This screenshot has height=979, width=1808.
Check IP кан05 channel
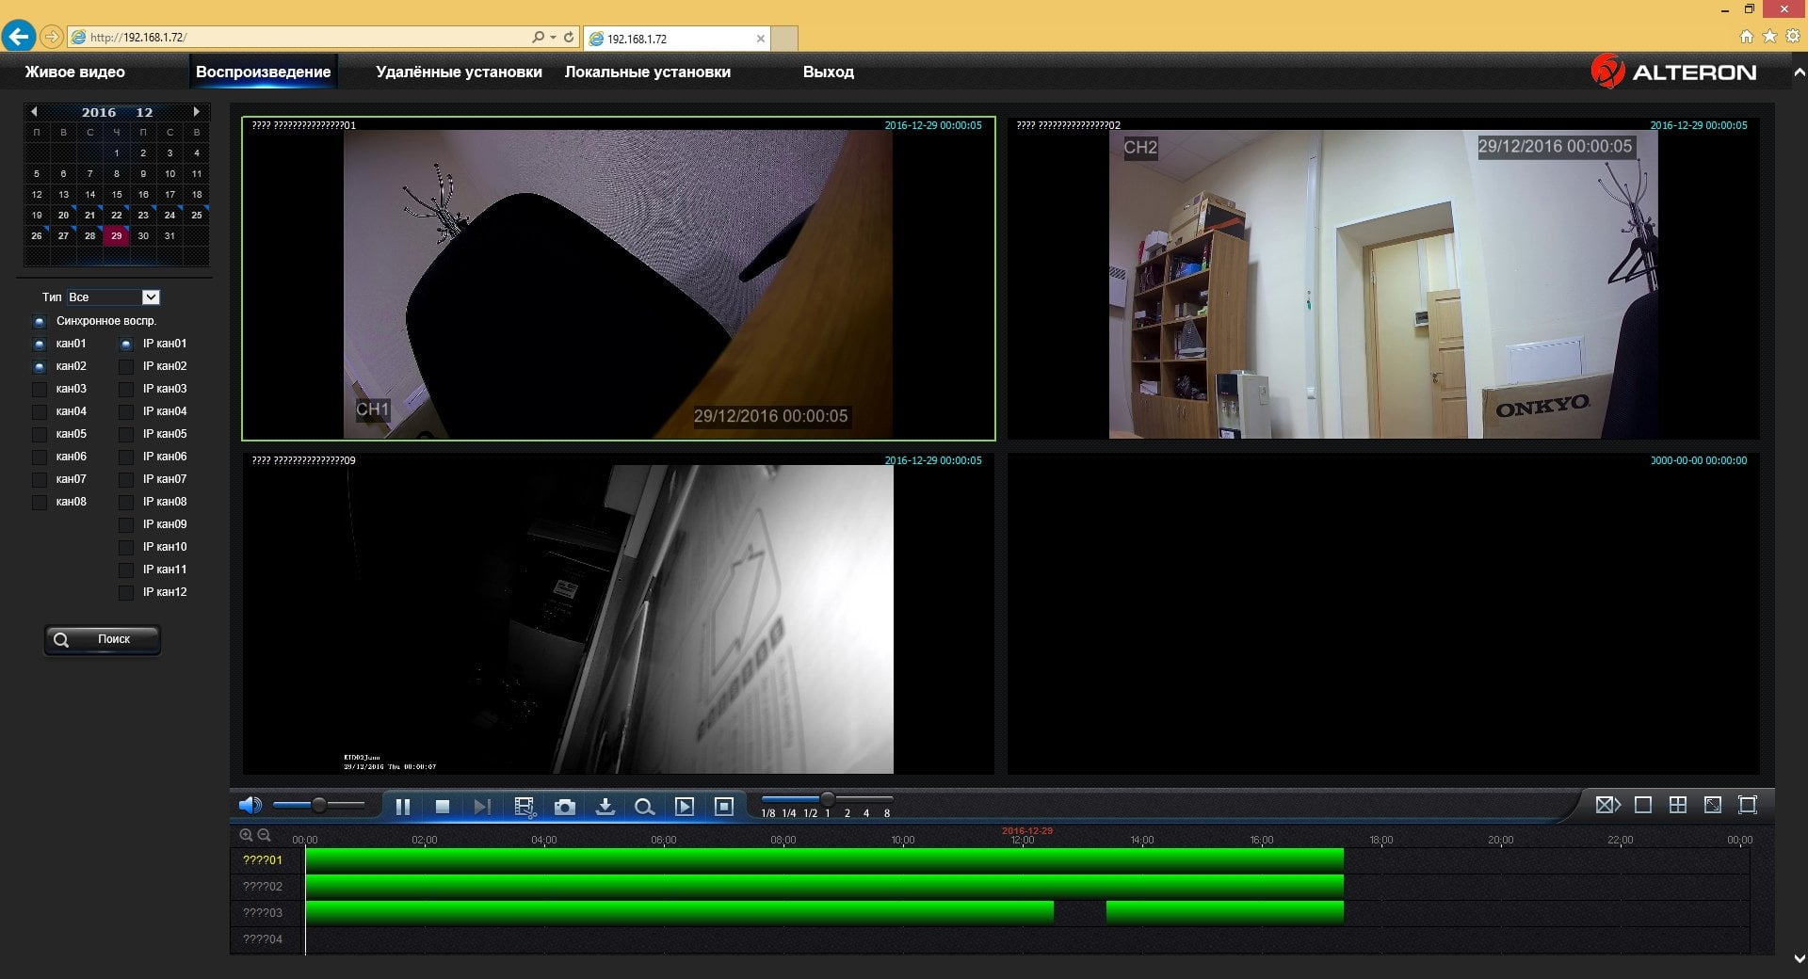coord(126,434)
